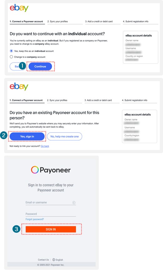Click the eBay logo in the first panel
This screenshot has height=270, width=163.
pos(19,8)
